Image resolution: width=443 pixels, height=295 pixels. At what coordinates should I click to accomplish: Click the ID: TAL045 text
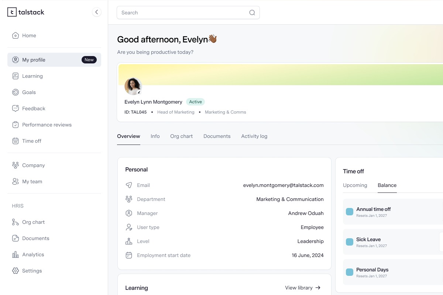click(x=135, y=112)
